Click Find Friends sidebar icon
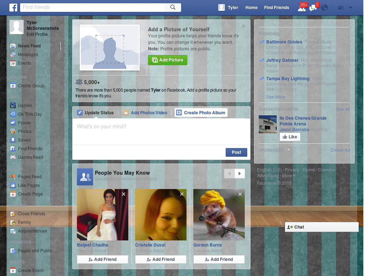Viewport: 368px width, 276px height. [13, 149]
